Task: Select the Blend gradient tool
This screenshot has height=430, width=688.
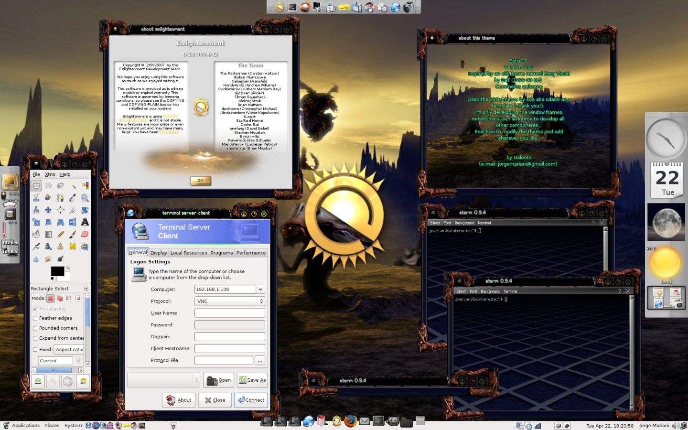Action: point(48,234)
